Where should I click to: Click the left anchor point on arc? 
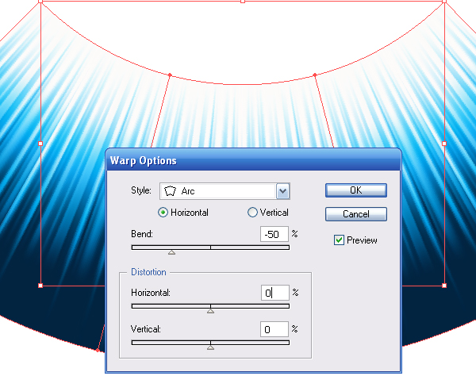point(170,75)
